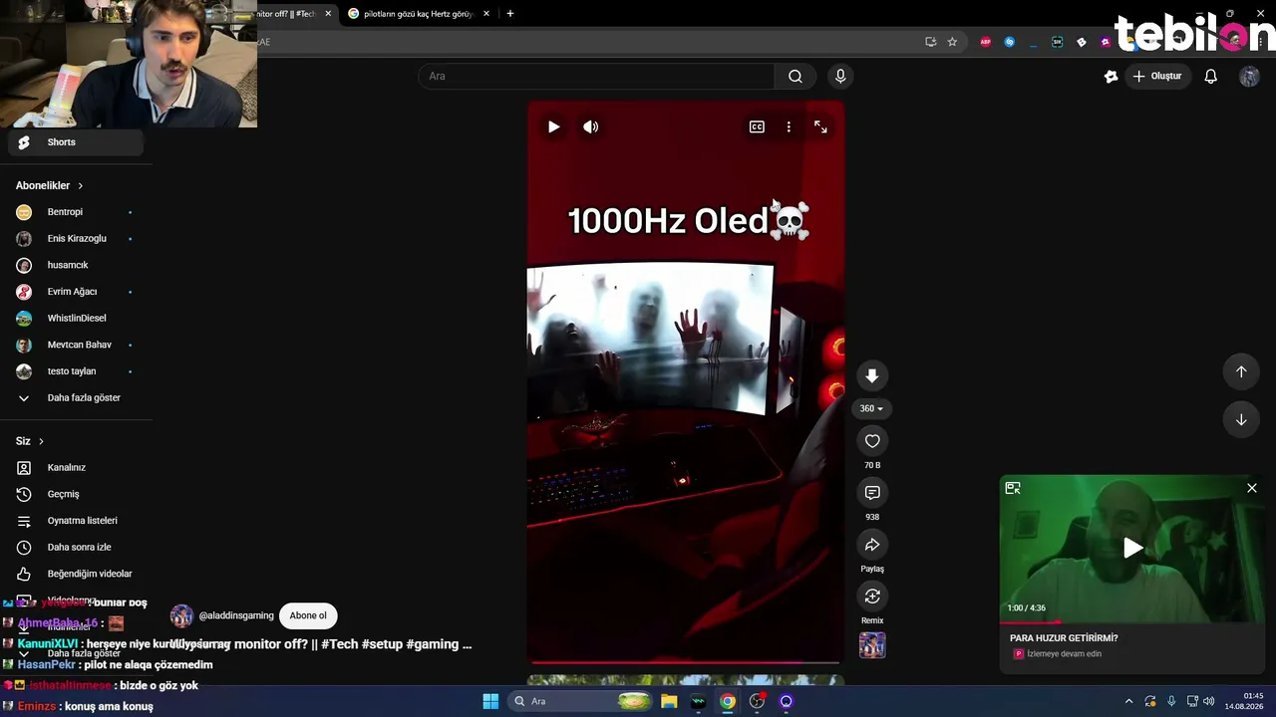Screen dimensions: 1276x717
Task: Play the PARA HUZUR GETİRİRMİ miniplayer video
Action: [x=1132, y=548]
